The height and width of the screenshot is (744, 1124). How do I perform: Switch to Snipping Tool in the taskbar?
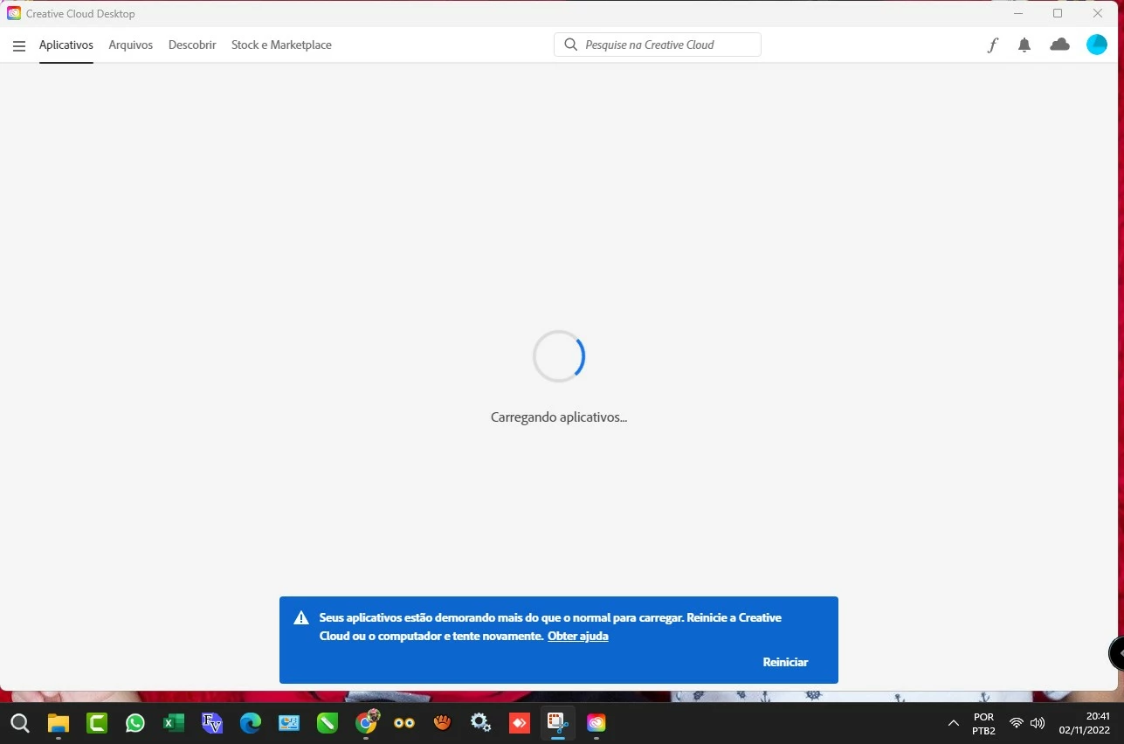point(557,722)
